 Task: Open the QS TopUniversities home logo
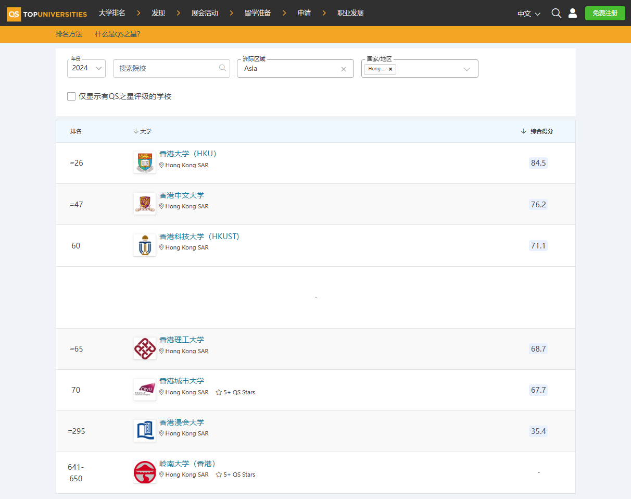pyautogui.click(x=47, y=14)
